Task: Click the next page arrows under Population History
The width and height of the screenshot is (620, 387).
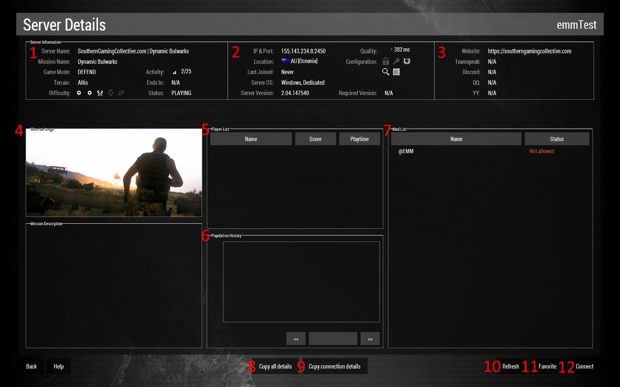Action: click(x=370, y=338)
